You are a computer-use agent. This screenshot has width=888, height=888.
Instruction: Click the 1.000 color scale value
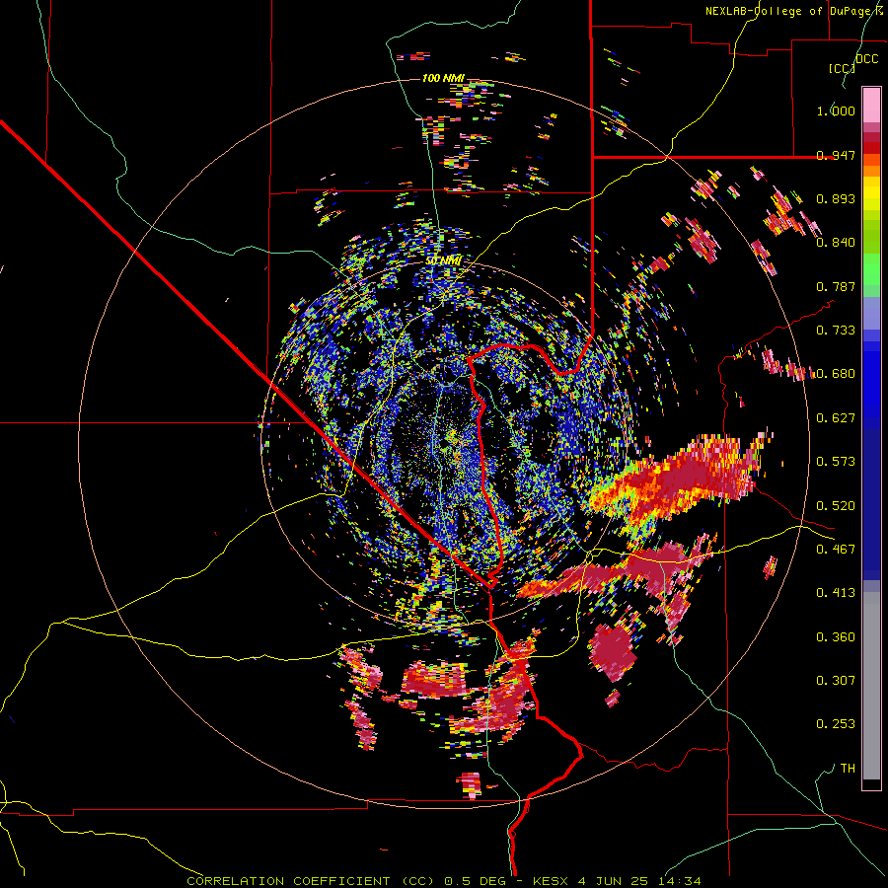pyautogui.click(x=836, y=111)
